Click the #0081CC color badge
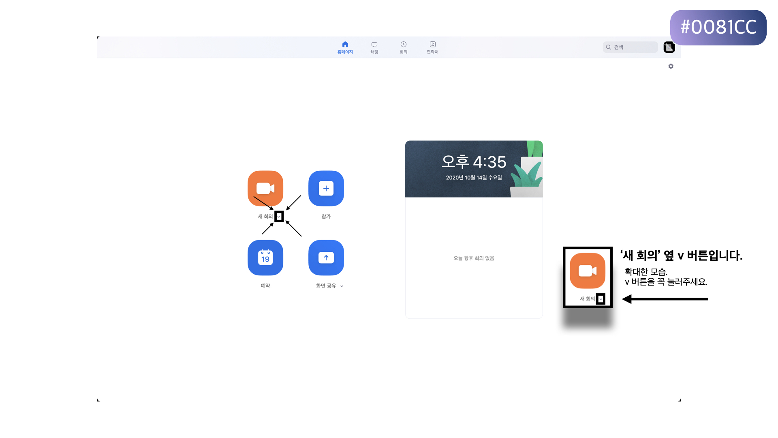 718,28
